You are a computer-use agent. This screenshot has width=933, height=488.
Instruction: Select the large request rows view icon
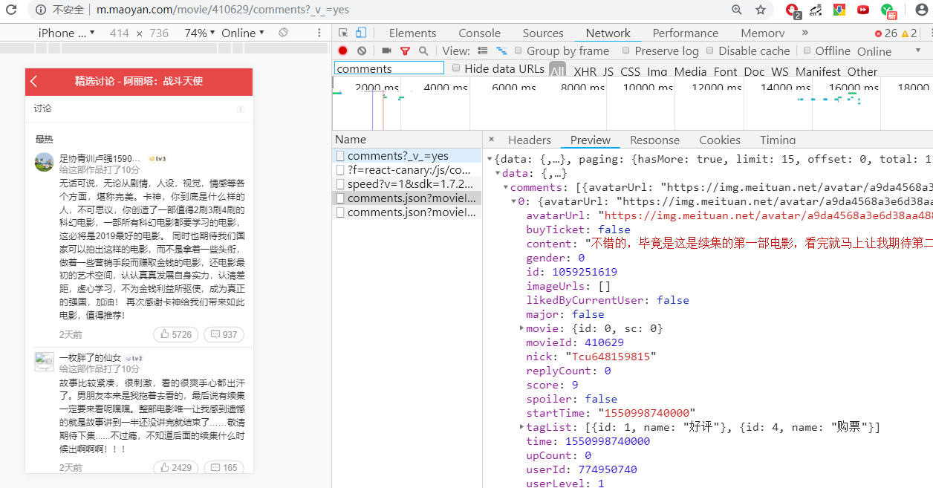pyautogui.click(x=483, y=51)
